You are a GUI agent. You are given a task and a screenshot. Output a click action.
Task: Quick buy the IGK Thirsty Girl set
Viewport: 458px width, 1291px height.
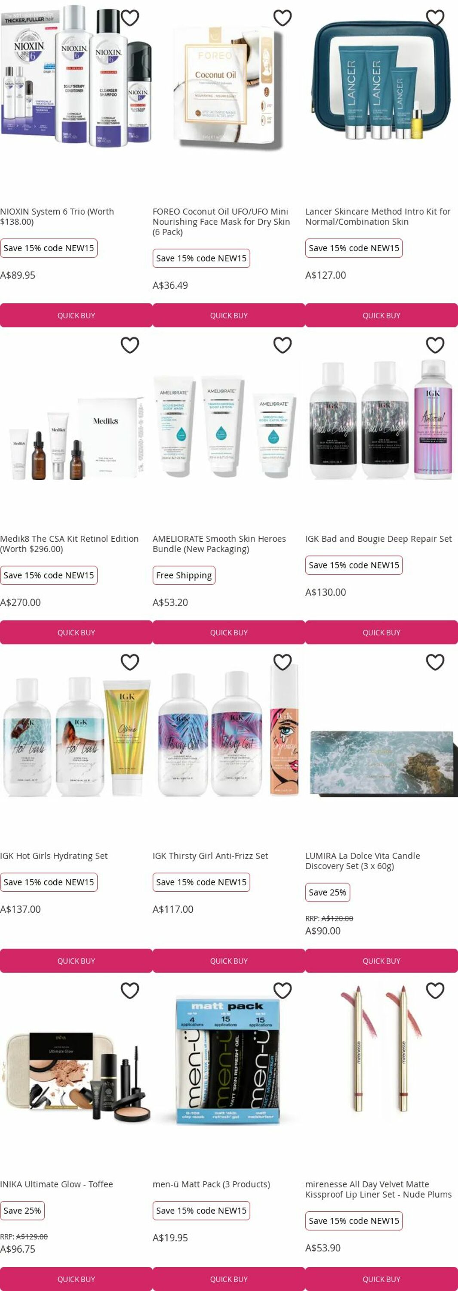228,961
